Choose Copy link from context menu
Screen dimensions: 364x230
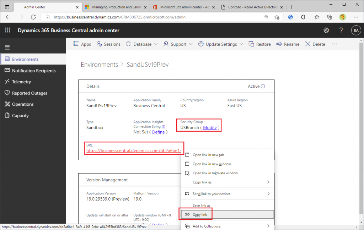227,214
